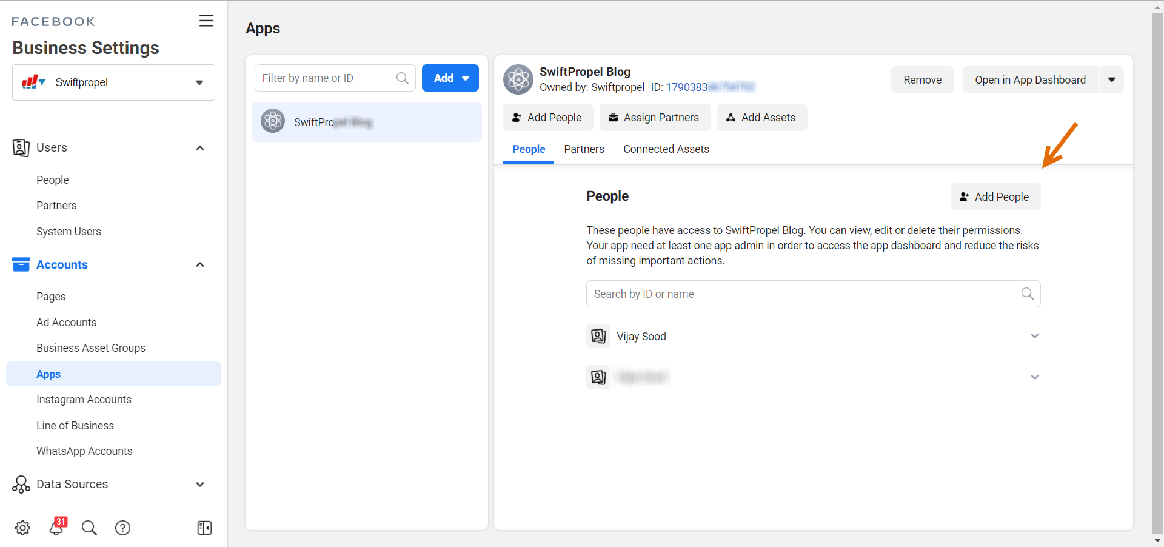Switch to the Connected Assets tab
The width and height of the screenshot is (1164, 547).
pyautogui.click(x=666, y=149)
